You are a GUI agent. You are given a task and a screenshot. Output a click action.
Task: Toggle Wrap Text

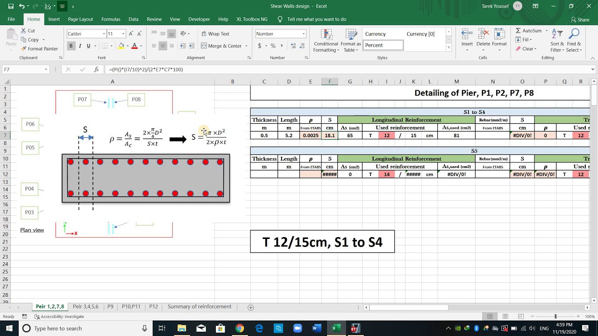pyautogui.click(x=215, y=34)
